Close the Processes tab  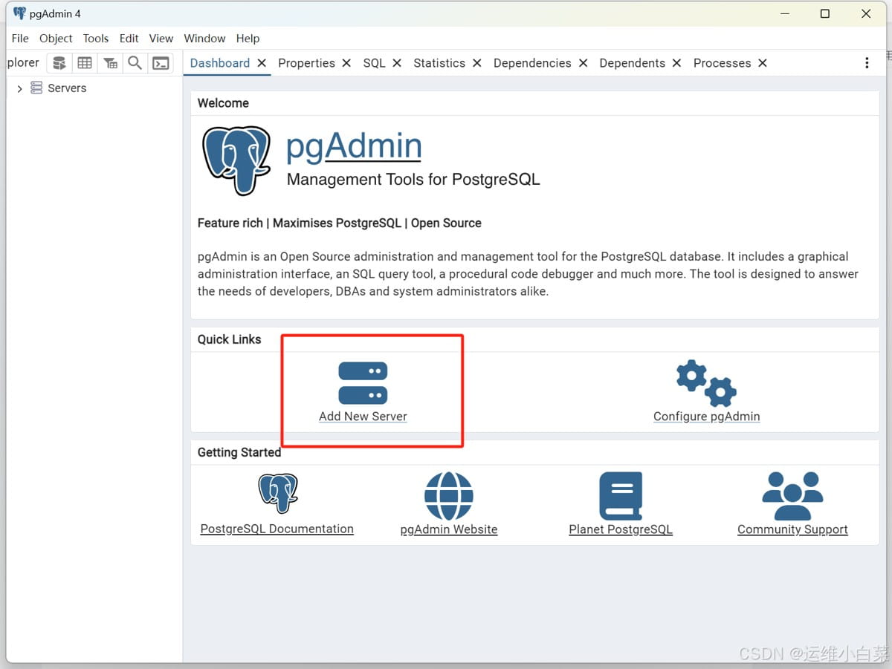(x=763, y=63)
